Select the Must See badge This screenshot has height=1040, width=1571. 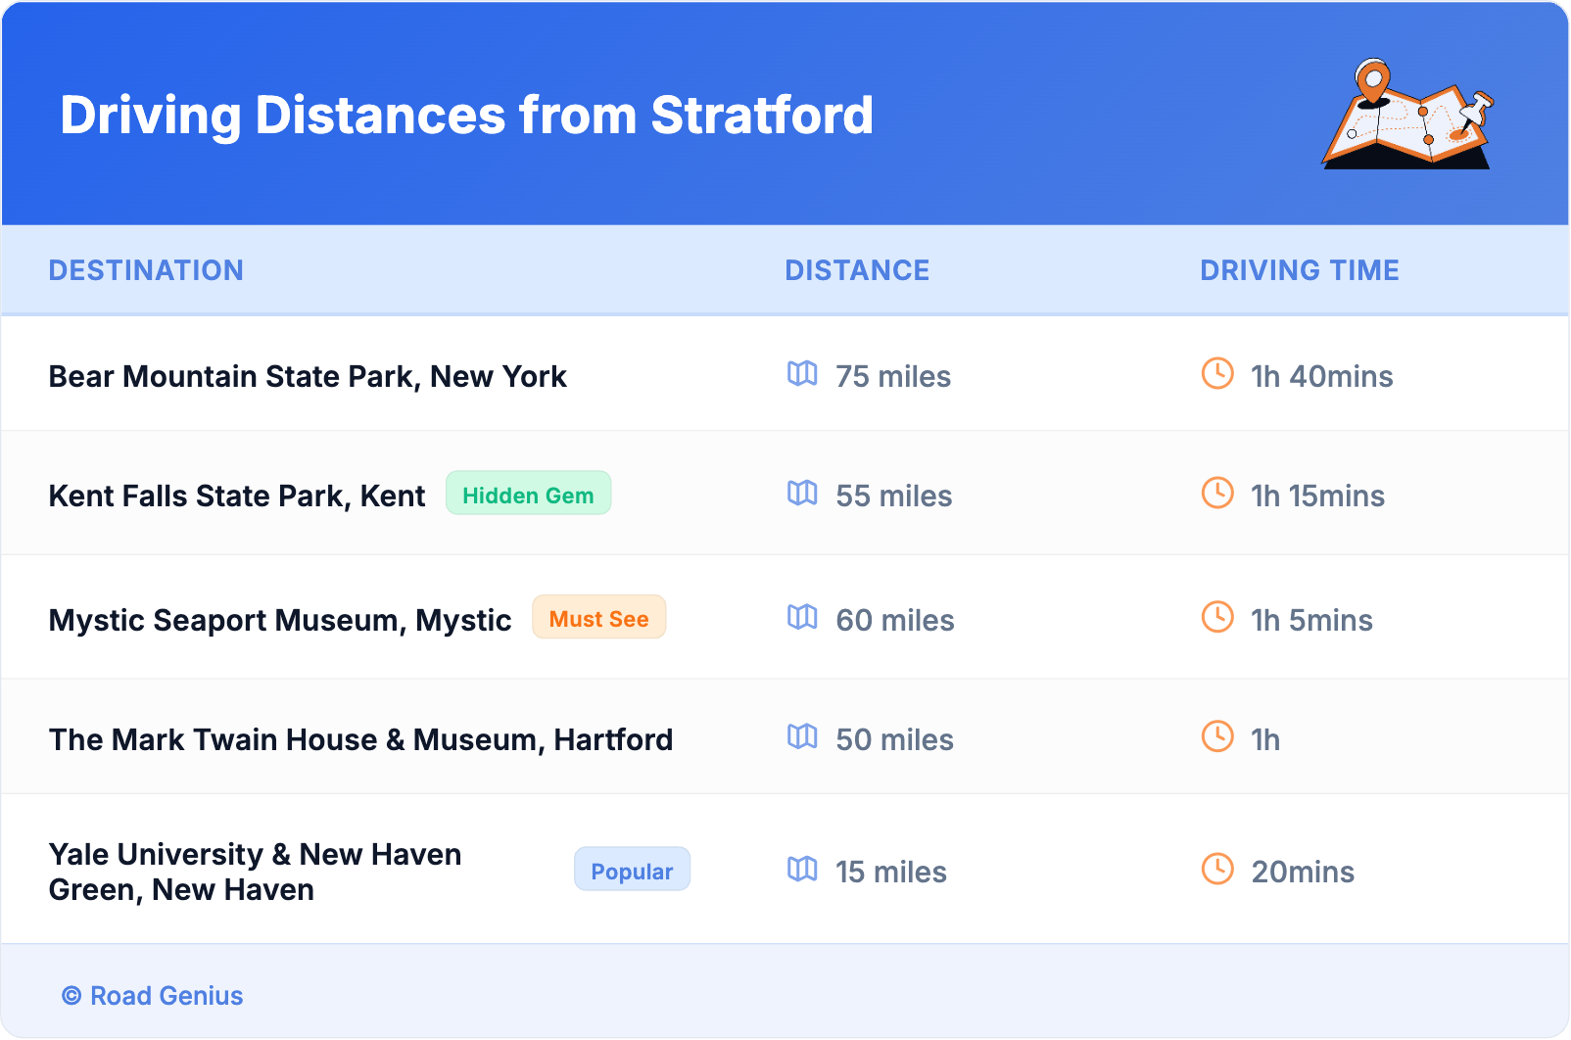(x=598, y=618)
